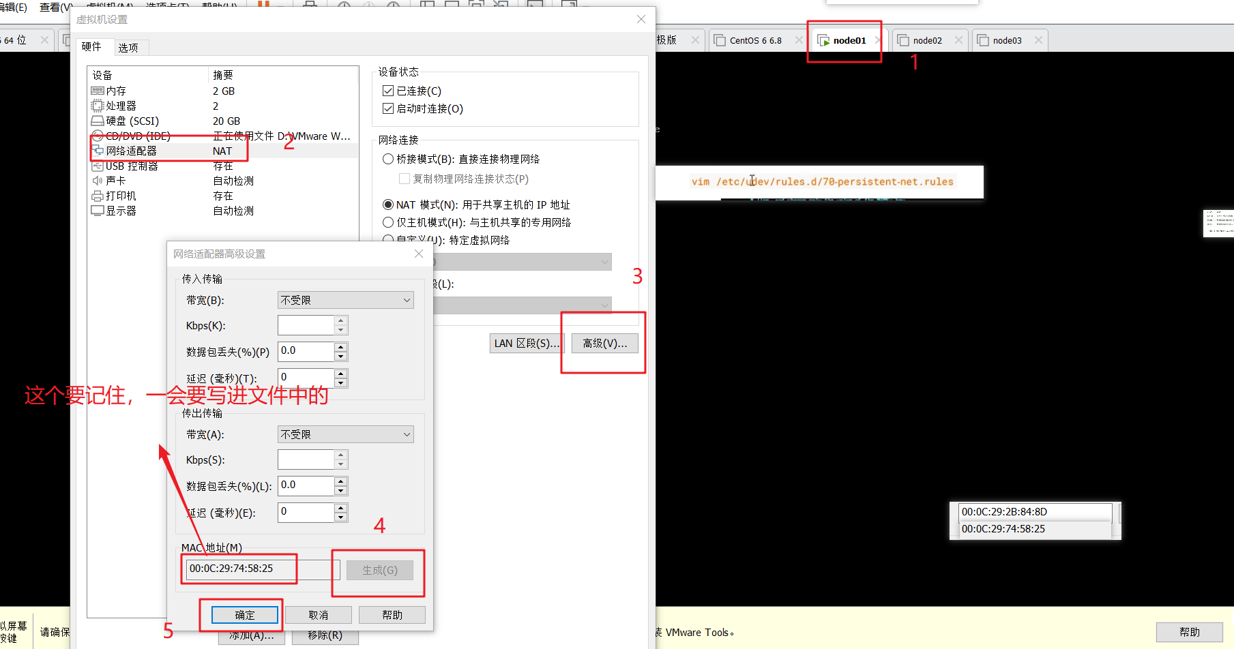1234x649 pixels.
Task: Close the node03 tab
Action: tap(1038, 40)
